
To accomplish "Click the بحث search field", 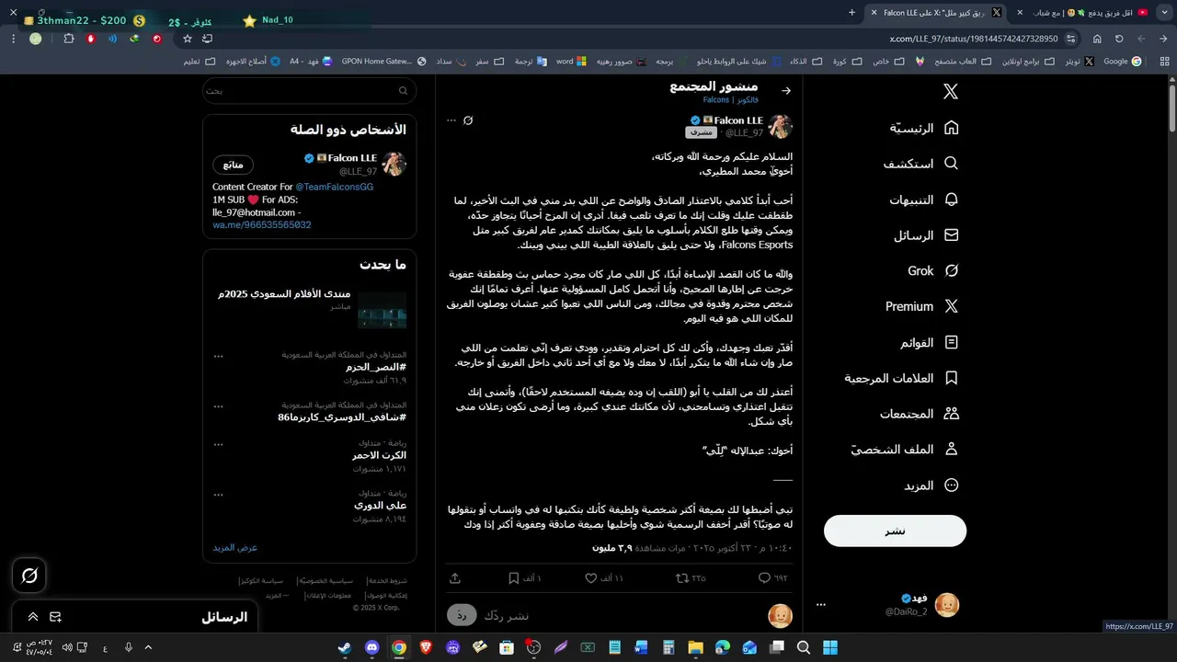I will click(x=309, y=91).
